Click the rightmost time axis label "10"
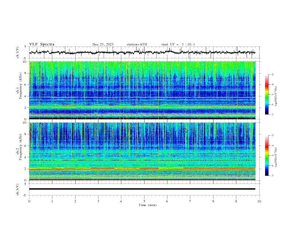The image size is (292, 226). pos(259,201)
